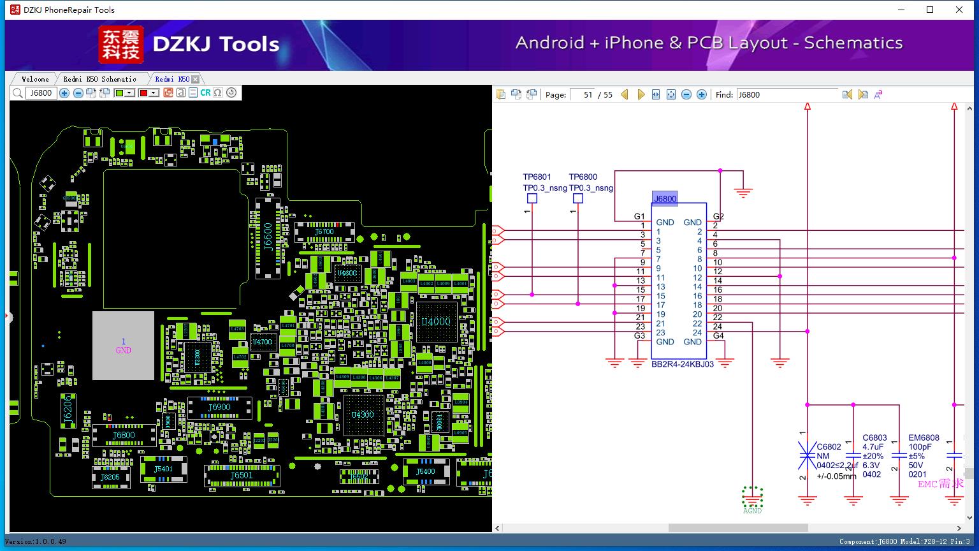Open the green color swatch dropdown
Screen dimensions: 979x551
(129, 93)
